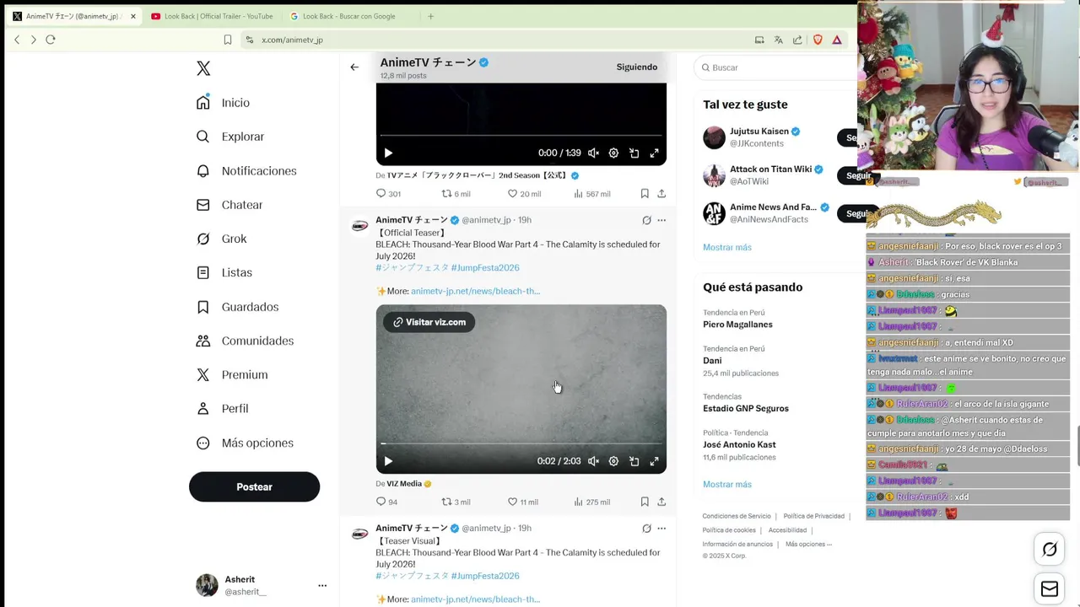Screen dimensions: 1080x607
Task: Go back with the profile back arrow
Action: click(x=354, y=67)
